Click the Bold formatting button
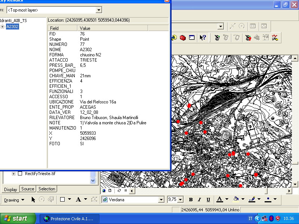Image resolution: width=299 pixels, height=224 pixels. pos(191,200)
